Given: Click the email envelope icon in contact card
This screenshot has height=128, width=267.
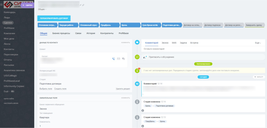Looking at the screenshot, I should (x=119, y=59).
